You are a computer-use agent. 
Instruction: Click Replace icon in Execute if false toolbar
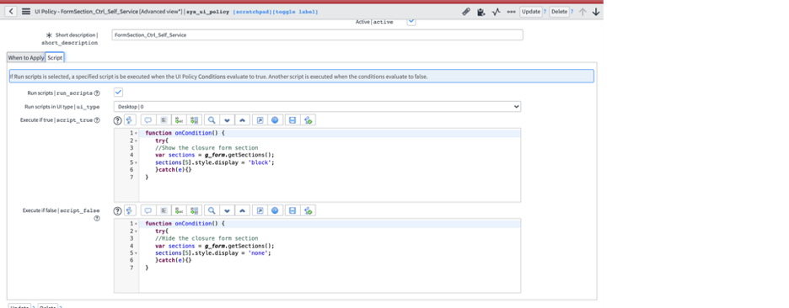point(179,210)
